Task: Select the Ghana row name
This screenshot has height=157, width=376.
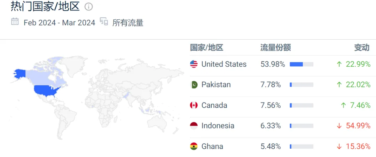Action: (x=212, y=146)
